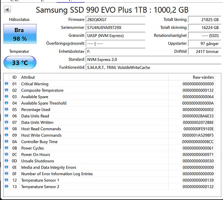Click the Firmware field 2B2QKXG7

(x=115, y=20)
